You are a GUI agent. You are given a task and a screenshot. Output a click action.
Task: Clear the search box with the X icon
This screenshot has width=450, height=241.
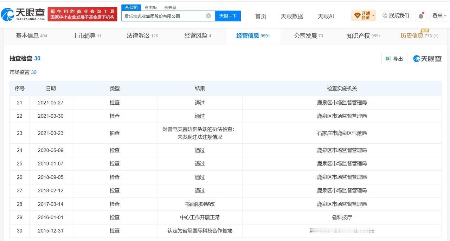click(x=208, y=16)
